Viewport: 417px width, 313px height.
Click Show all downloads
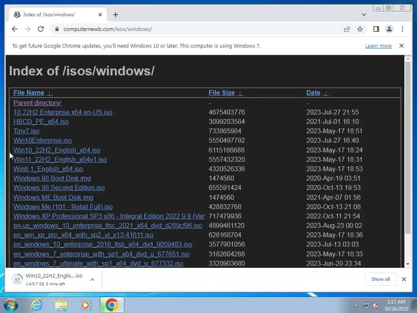(x=381, y=279)
